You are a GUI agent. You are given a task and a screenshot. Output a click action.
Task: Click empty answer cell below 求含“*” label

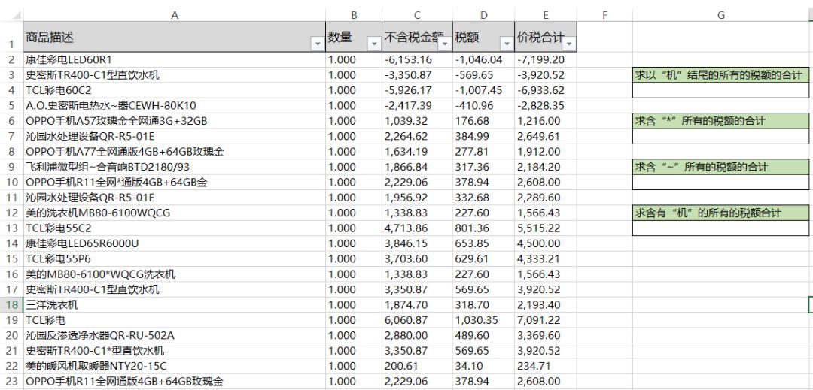720,137
